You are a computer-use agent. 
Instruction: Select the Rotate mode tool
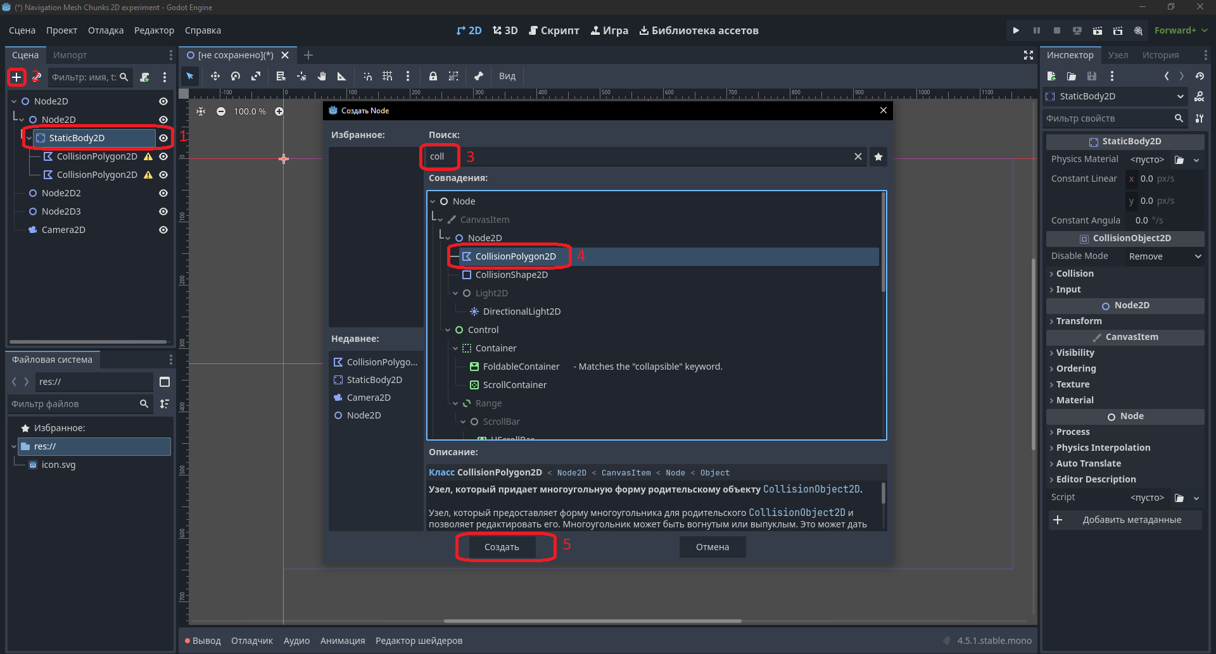(x=236, y=76)
